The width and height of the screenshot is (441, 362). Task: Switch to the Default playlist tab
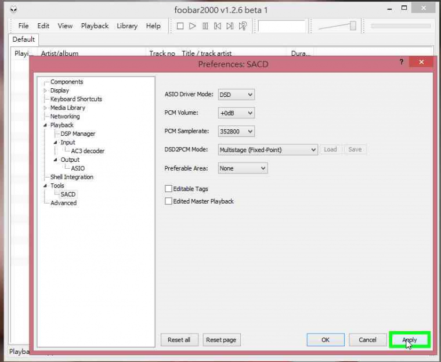pos(24,39)
